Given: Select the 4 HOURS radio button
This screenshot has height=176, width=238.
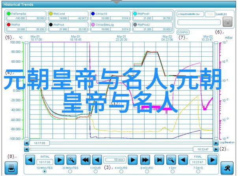Looking at the screenshot, I should [121, 171].
